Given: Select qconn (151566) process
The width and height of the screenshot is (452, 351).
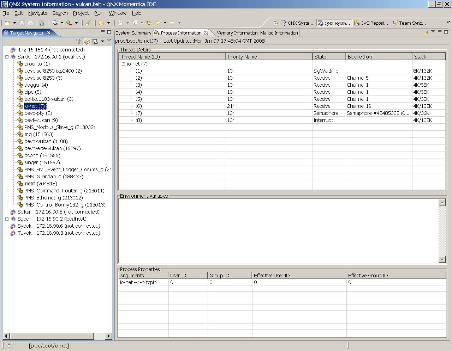Looking at the screenshot, I should (42, 155).
